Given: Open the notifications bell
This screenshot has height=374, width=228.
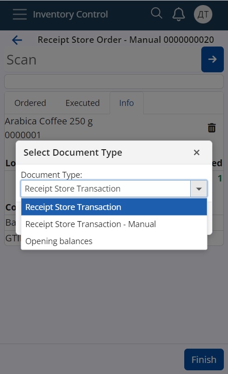Looking at the screenshot, I should pyautogui.click(x=178, y=14).
